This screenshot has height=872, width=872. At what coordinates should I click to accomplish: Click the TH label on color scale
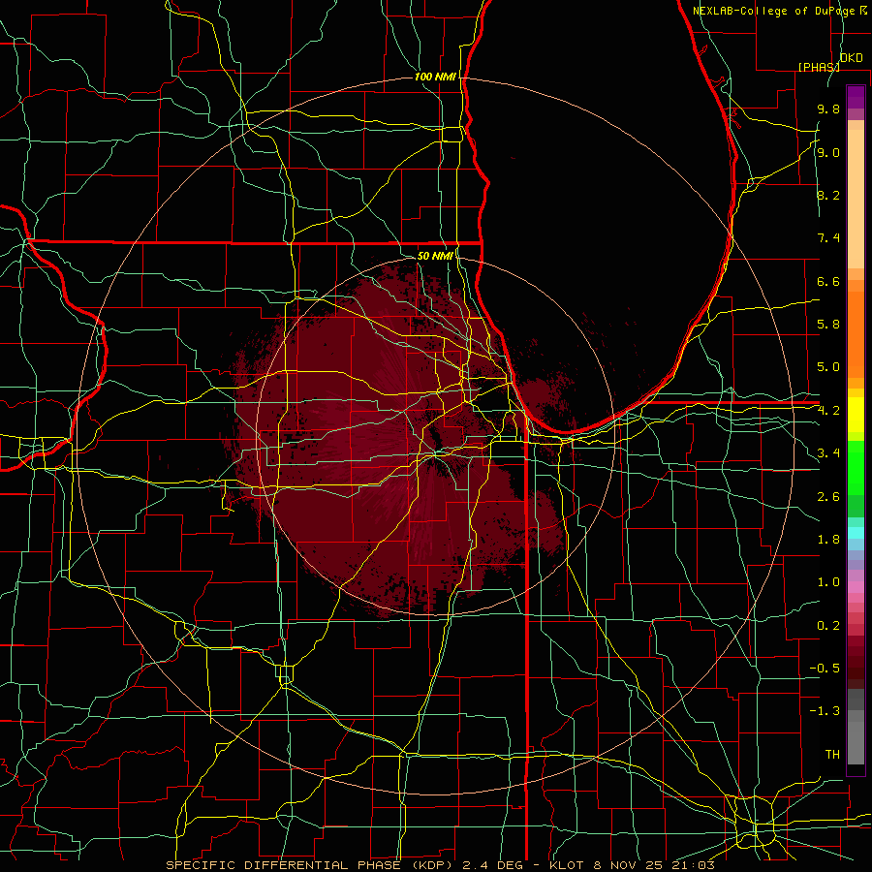[832, 755]
